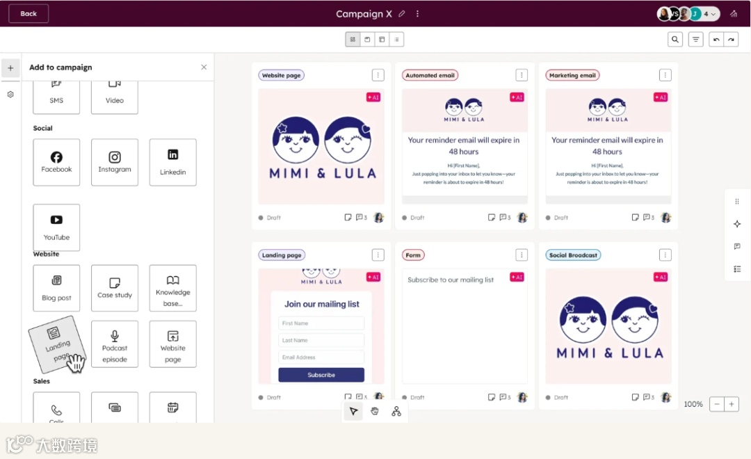Viewport: 751px width, 459px height.
Task: Open comments on Website page card
Action: [x=361, y=218]
